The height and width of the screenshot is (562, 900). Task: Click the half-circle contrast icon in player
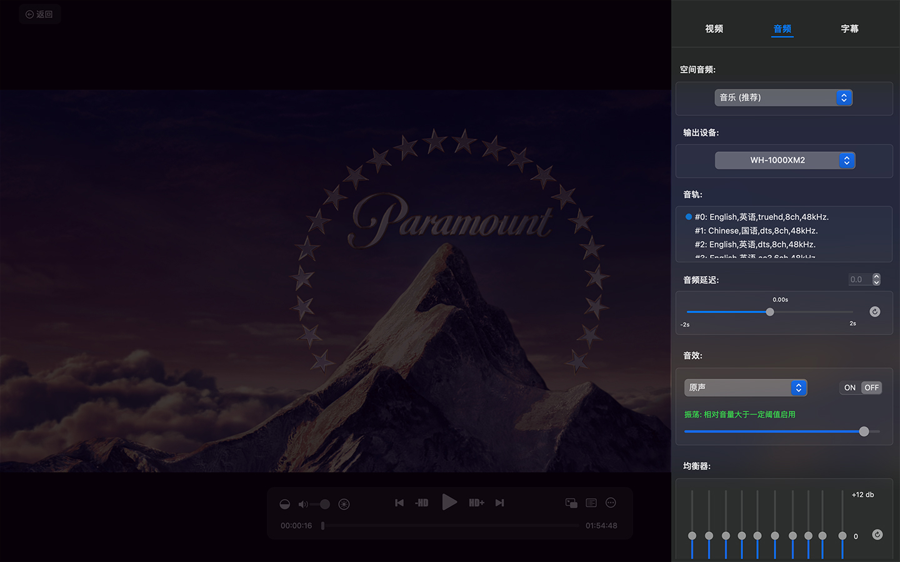click(285, 504)
